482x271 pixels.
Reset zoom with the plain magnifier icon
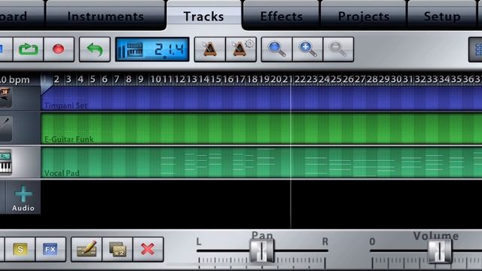[x=276, y=49]
